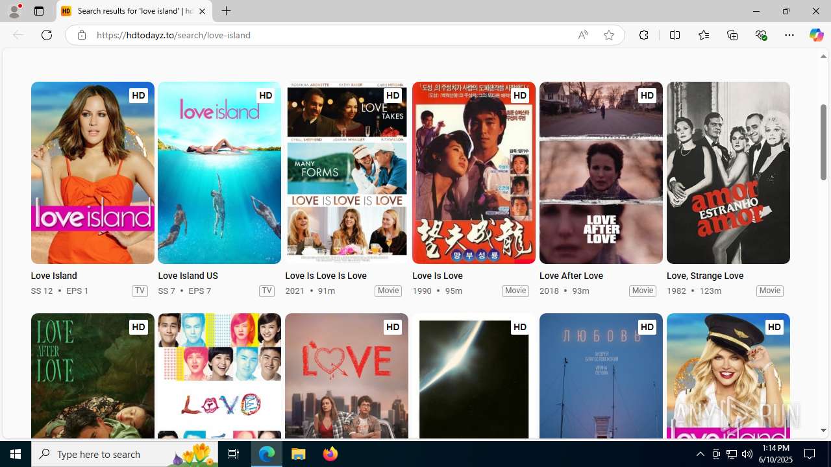Open the network icon in tray

(x=731, y=454)
